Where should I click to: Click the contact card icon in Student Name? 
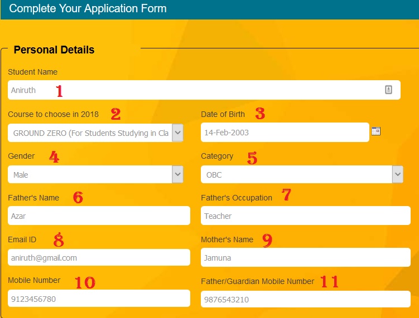(389, 90)
